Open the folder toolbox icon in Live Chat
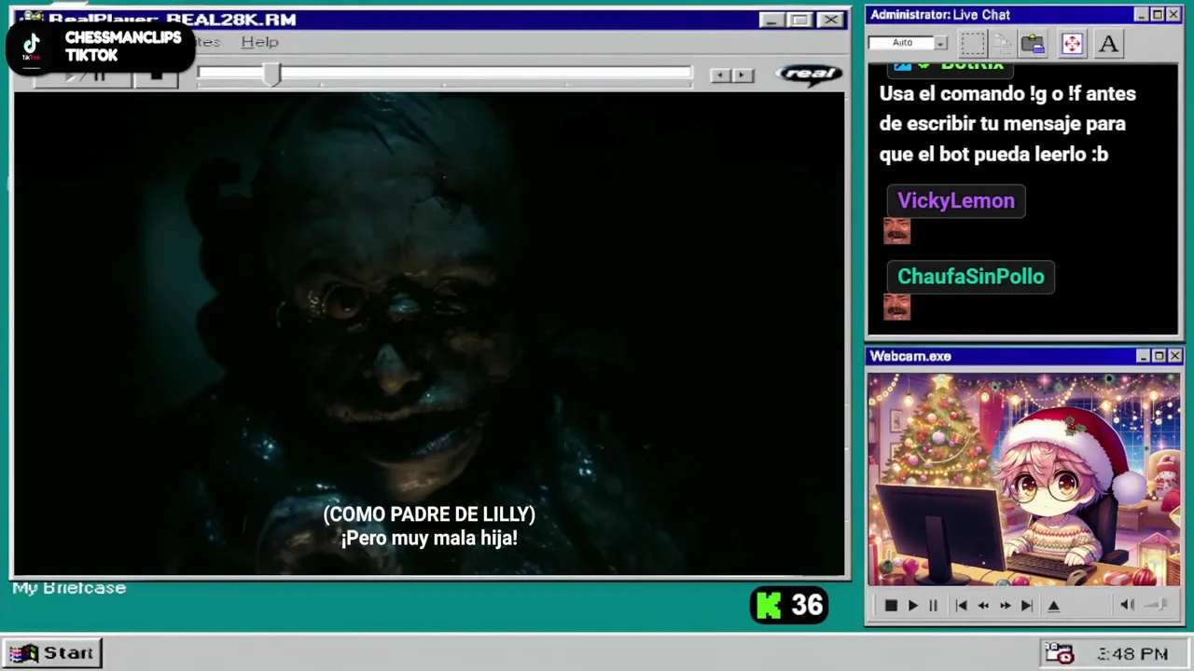Screen dimensions: 1194x671 click(x=1033, y=44)
